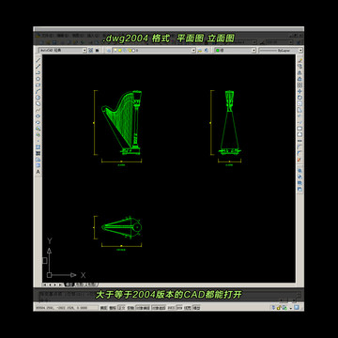This screenshot has width=338, height=338.
Task: Activate the Multiline Text 'A' tool
Action: [38, 172]
